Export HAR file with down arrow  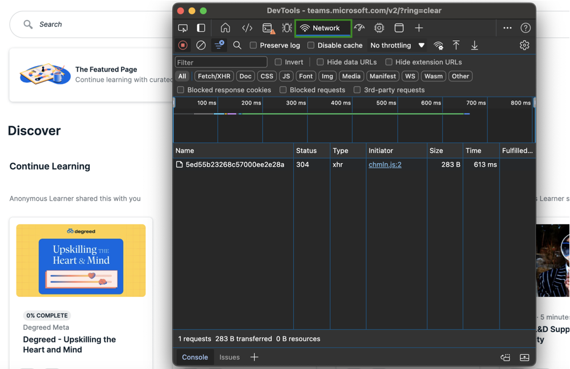point(475,45)
